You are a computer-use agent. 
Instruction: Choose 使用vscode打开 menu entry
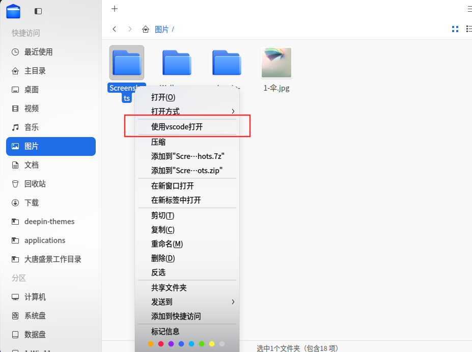(187, 127)
